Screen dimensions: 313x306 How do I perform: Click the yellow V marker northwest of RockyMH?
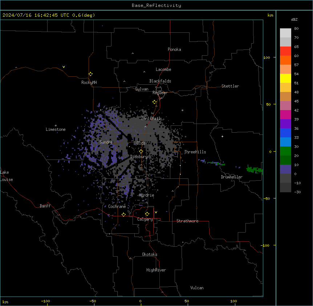64,67
